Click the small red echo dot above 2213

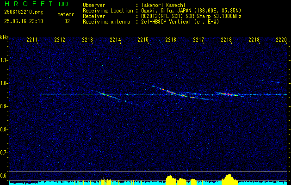pos(102,65)
